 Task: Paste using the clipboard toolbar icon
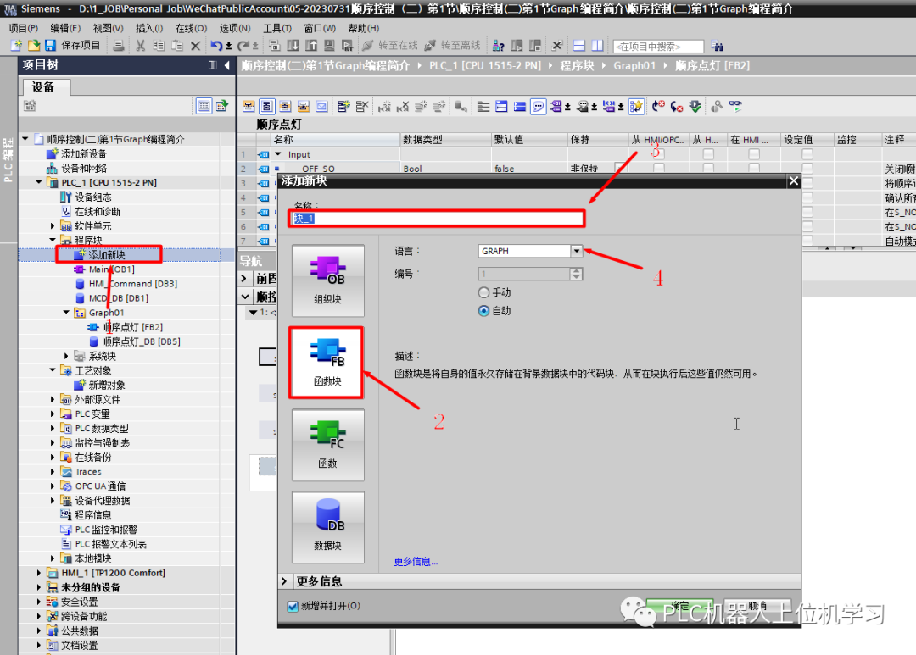tap(177, 46)
